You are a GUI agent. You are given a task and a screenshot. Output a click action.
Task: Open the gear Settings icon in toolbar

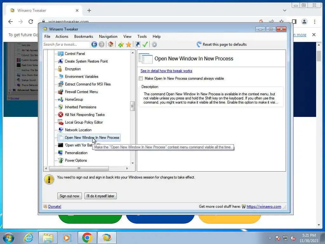(x=154, y=44)
